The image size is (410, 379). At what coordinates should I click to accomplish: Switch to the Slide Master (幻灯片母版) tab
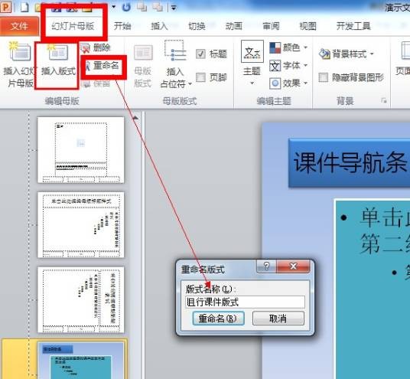(73, 26)
